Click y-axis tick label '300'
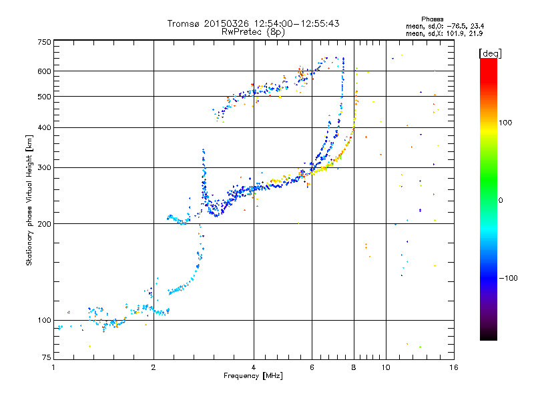The image size is (534, 400). pos(44,167)
